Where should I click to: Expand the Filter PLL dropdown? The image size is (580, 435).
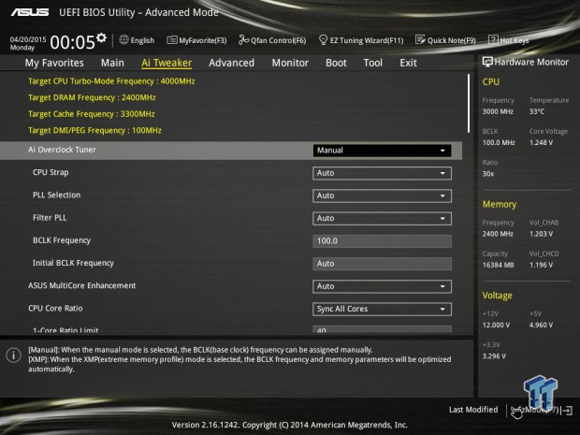382,218
